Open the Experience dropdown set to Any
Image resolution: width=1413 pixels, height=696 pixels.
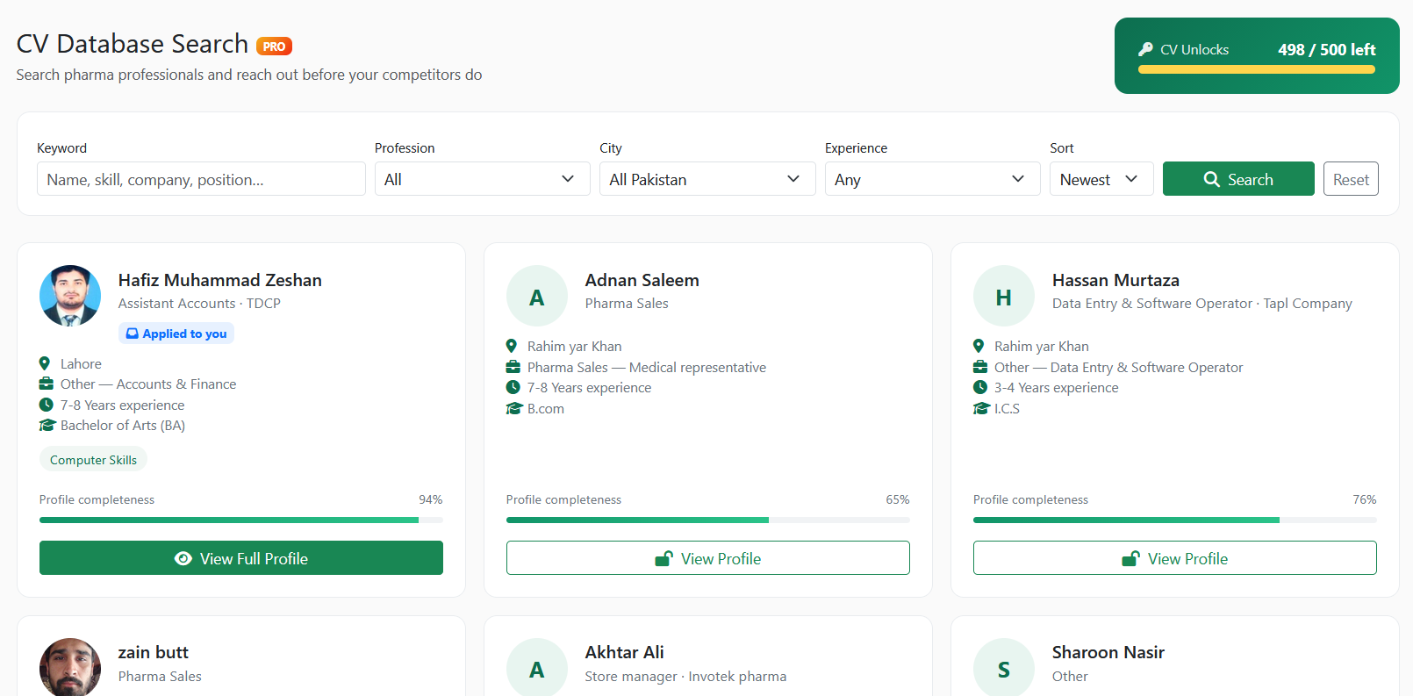click(x=932, y=179)
